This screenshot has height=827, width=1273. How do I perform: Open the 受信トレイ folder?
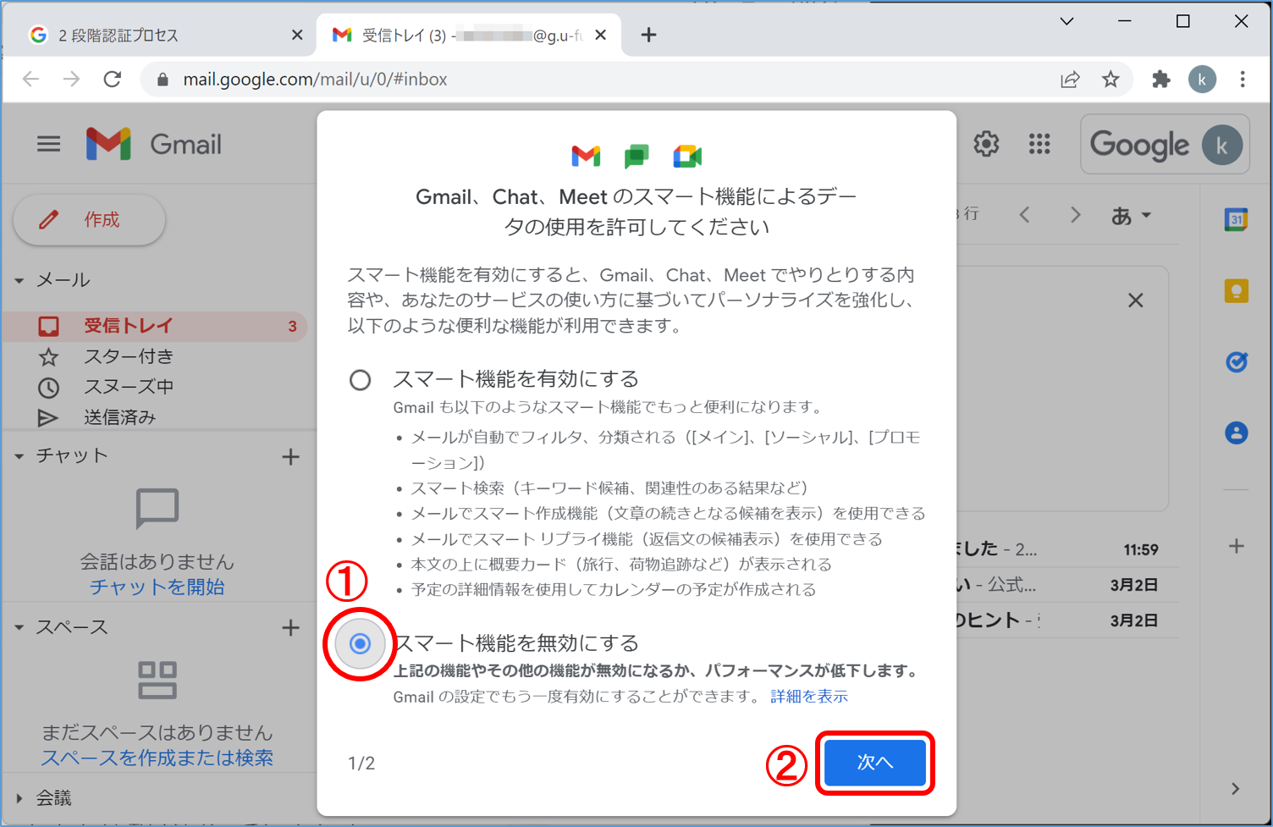[156, 326]
